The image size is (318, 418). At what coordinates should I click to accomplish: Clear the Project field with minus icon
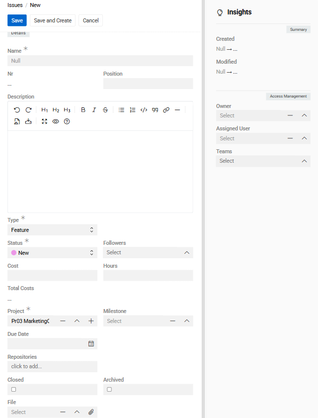[x=63, y=321]
